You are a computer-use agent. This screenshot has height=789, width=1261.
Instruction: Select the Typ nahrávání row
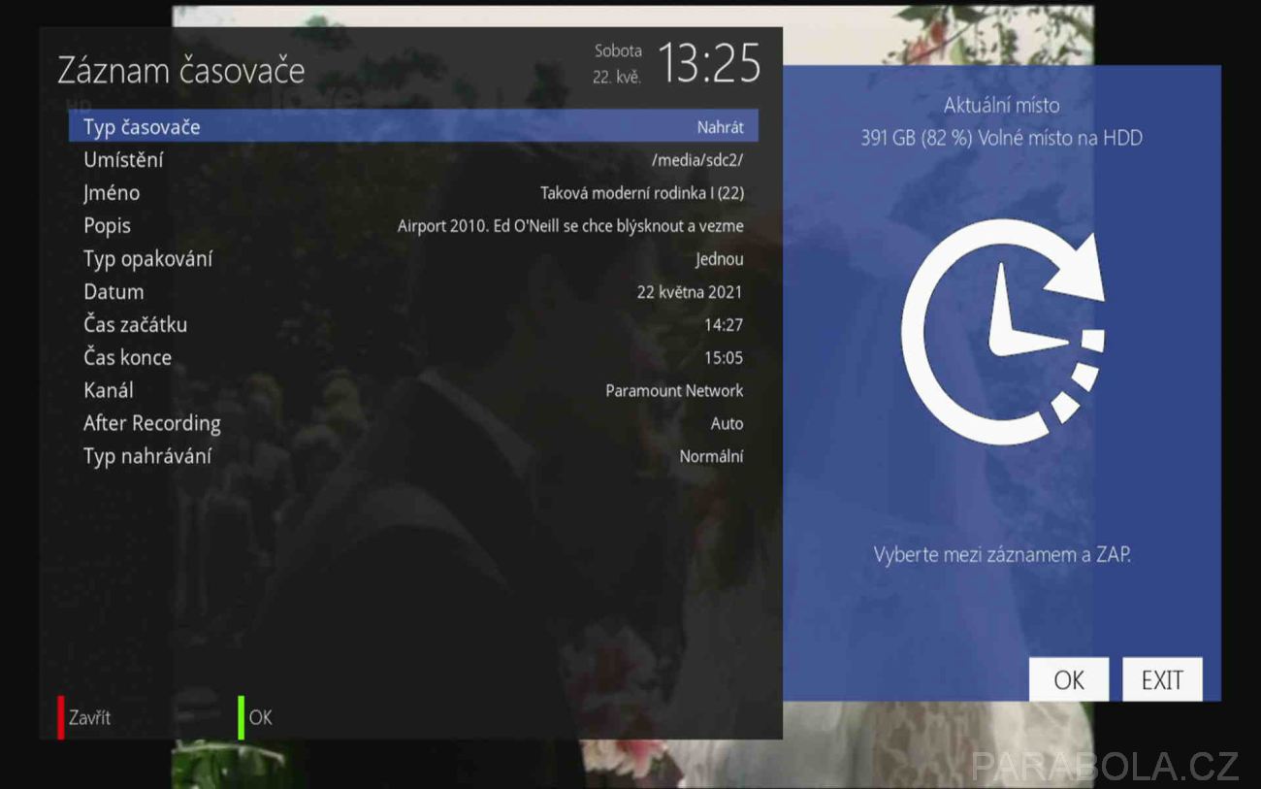413,457
